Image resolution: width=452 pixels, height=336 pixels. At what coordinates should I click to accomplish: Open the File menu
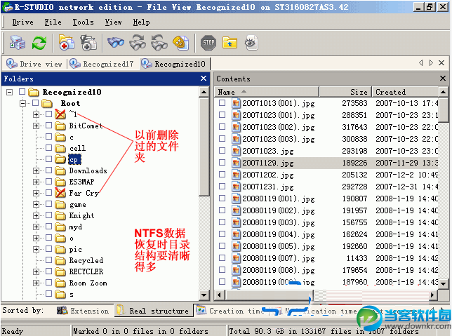click(x=53, y=22)
